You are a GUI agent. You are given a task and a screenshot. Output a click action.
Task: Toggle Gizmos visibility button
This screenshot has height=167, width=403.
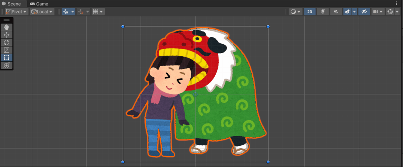(x=390, y=12)
